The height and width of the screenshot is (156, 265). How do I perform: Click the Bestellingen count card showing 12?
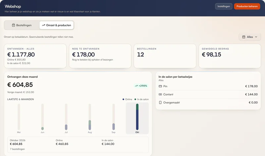pos(165,56)
